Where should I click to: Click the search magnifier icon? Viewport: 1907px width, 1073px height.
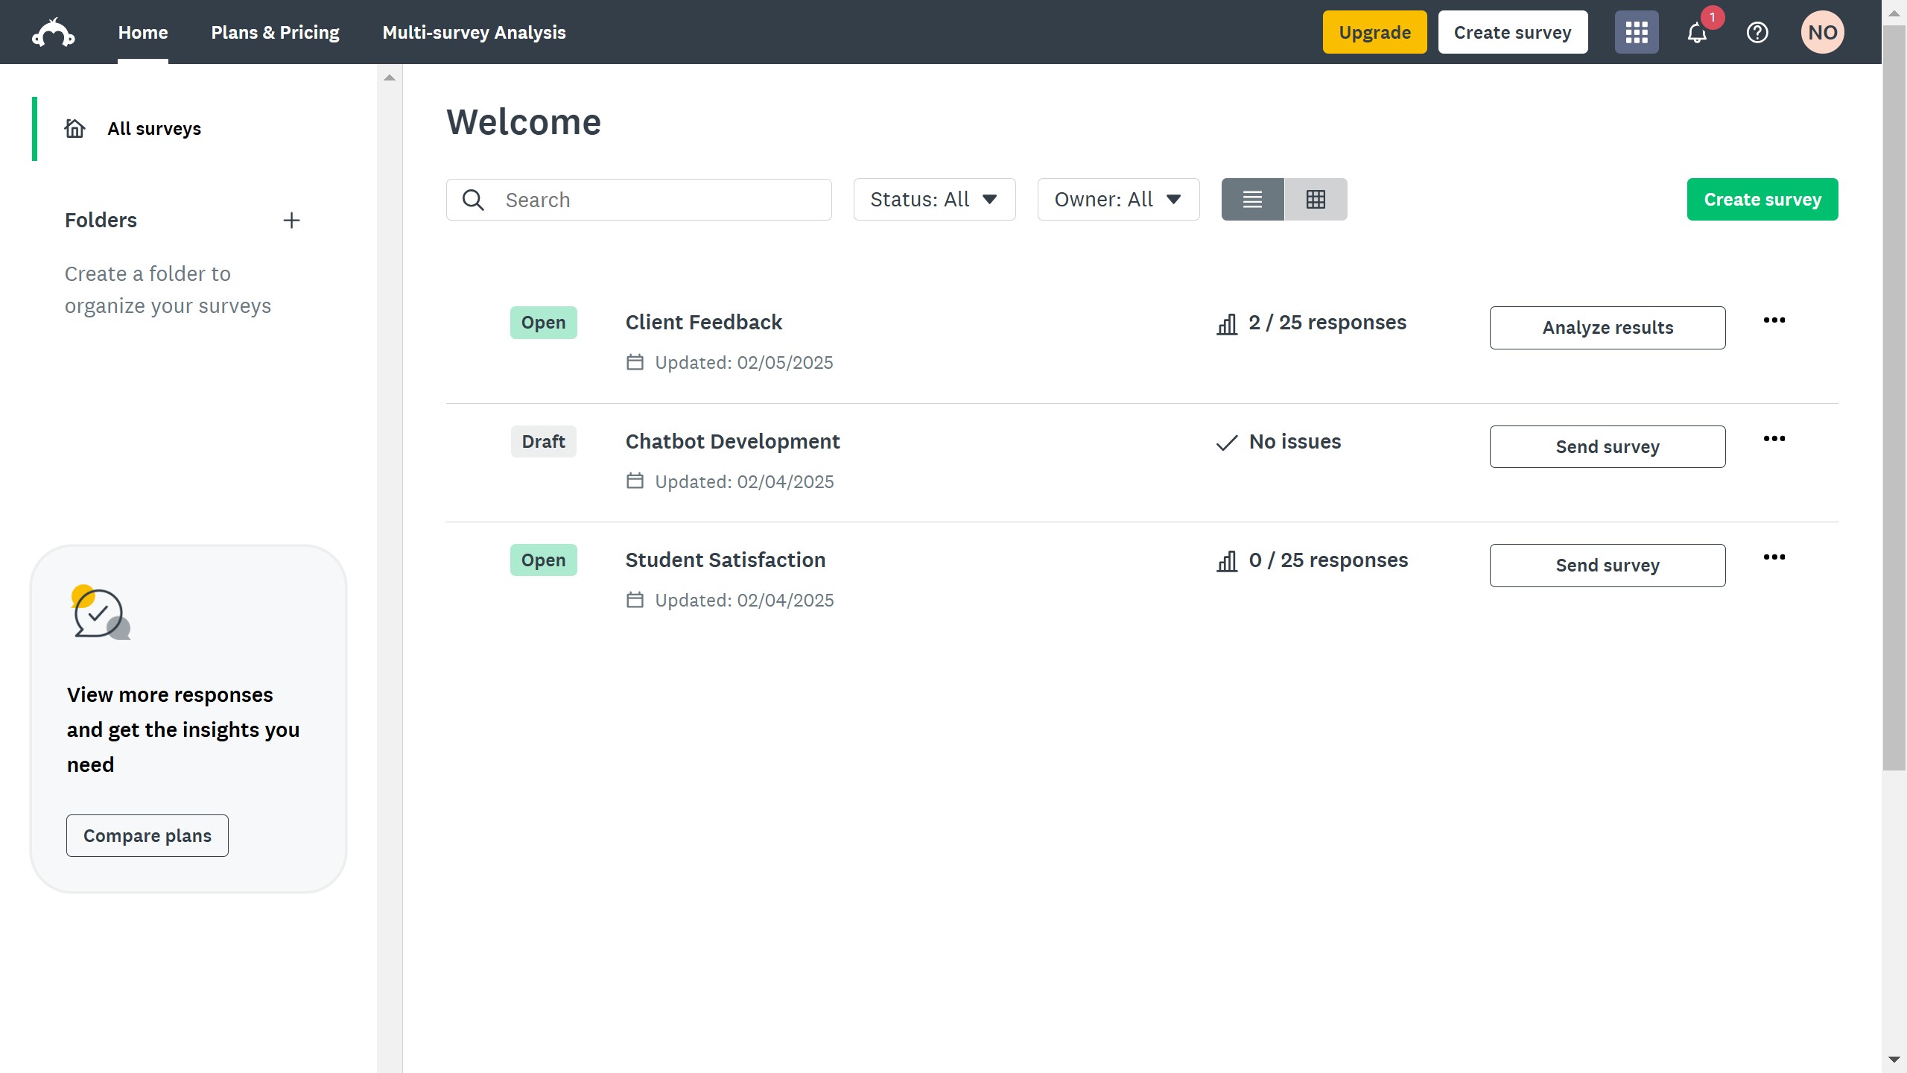pos(473,200)
